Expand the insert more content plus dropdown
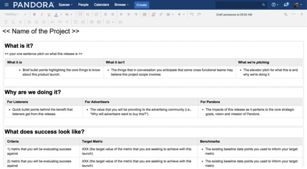The height and width of the screenshot is (169, 307). coord(180,14)
